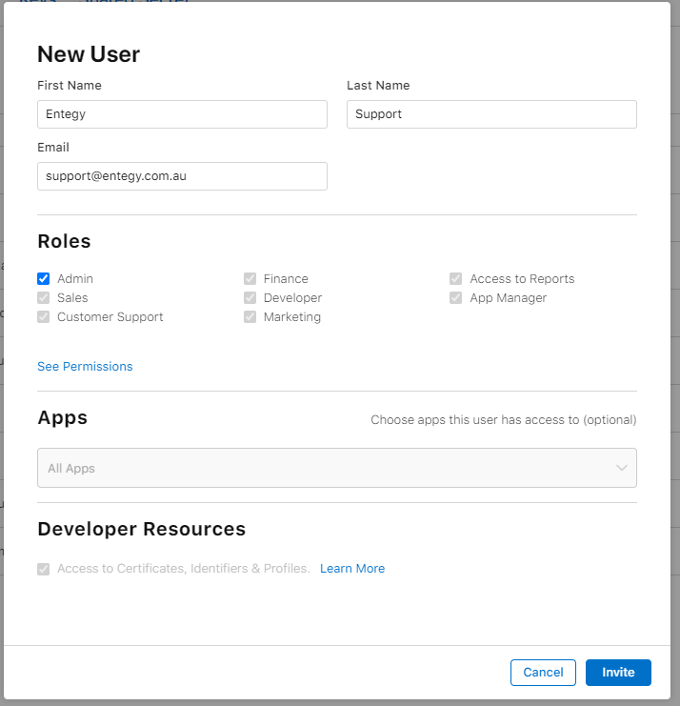This screenshot has width=680, height=706.
Task: Toggle Access to Certificates, Identifiers & Profiles checkbox
Action: point(43,569)
